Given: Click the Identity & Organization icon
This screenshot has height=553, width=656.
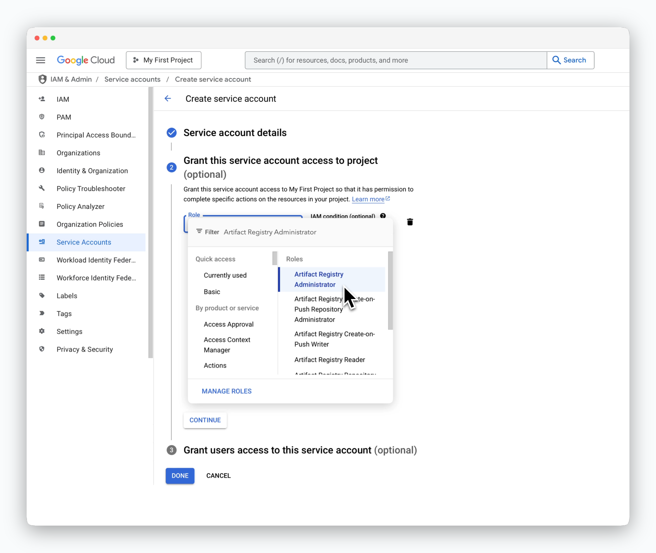Looking at the screenshot, I should tap(42, 171).
